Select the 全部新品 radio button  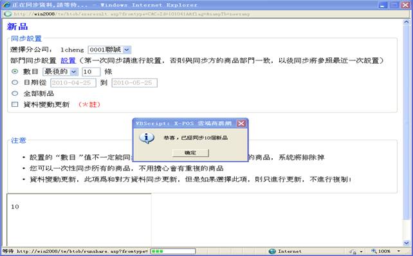click(15, 93)
